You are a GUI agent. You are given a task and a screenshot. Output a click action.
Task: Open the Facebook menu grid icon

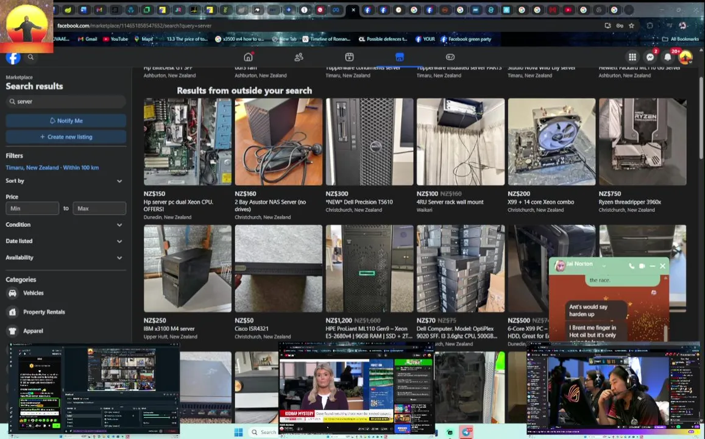click(x=632, y=57)
